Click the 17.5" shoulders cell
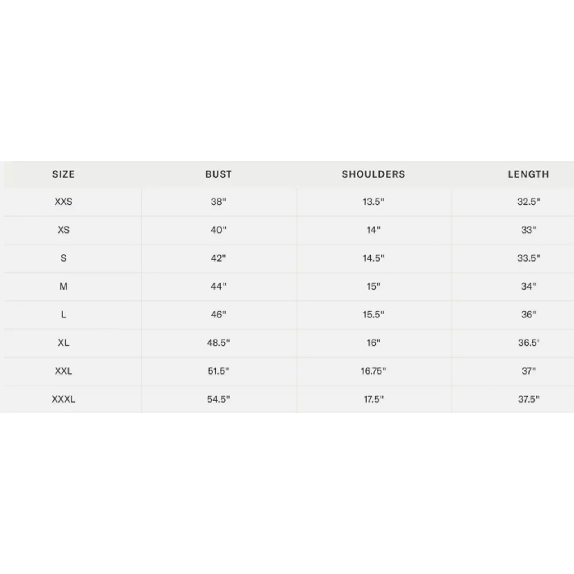The width and height of the screenshot is (574, 574). [373, 399]
